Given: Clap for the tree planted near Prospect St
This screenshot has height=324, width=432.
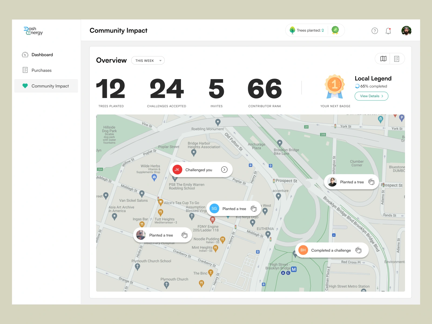Looking at the screenshot, I should pyautogui.click(x=372, y=182).
